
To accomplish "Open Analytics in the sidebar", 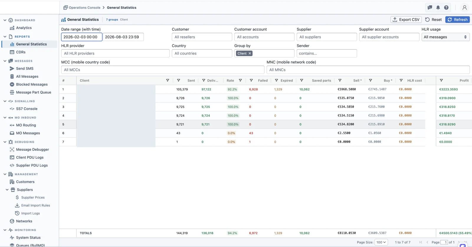I will pos(24,28).
